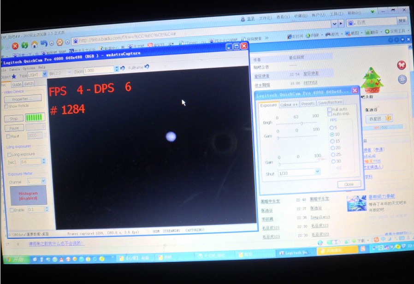Open the Shut 1/33 dropdown
414x284 pixels.
pos(317,172)
